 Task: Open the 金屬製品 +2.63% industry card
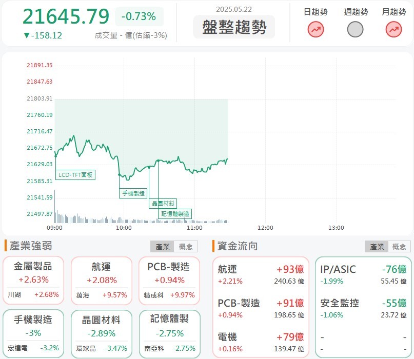coord(33,281)
